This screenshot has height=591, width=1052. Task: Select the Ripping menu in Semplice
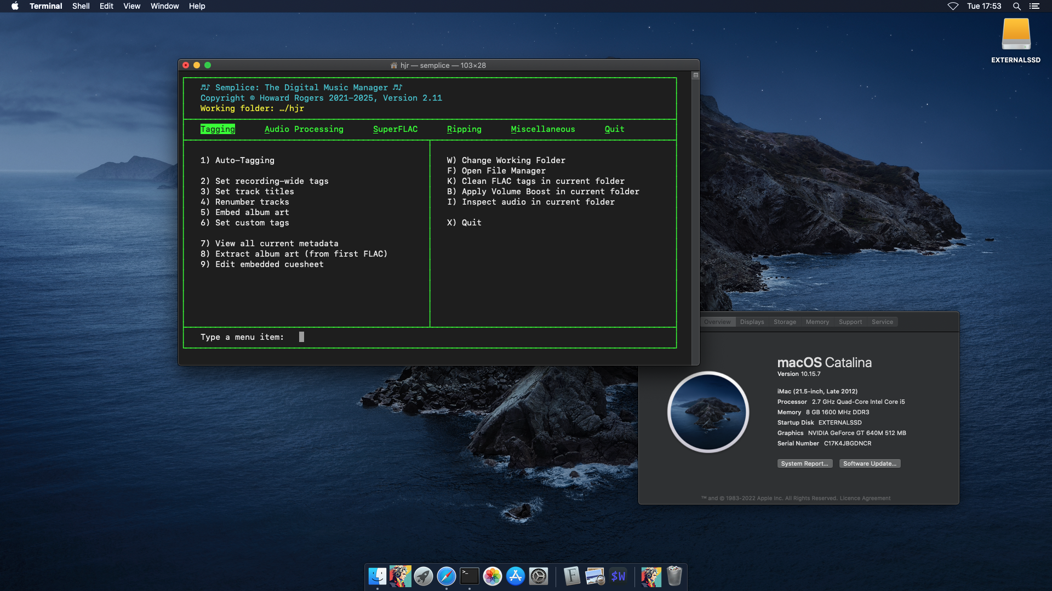[x=464, y=129]
